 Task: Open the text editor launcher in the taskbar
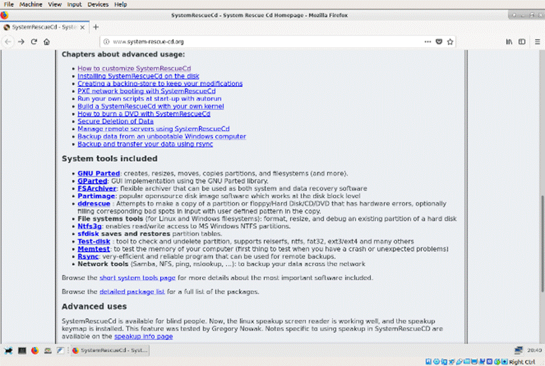pos(60,350)
